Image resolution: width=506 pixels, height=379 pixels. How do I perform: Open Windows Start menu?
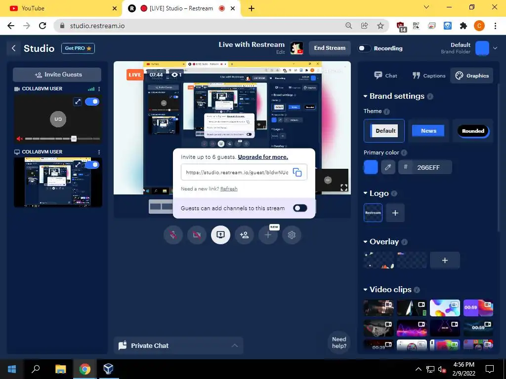[12, 369]
